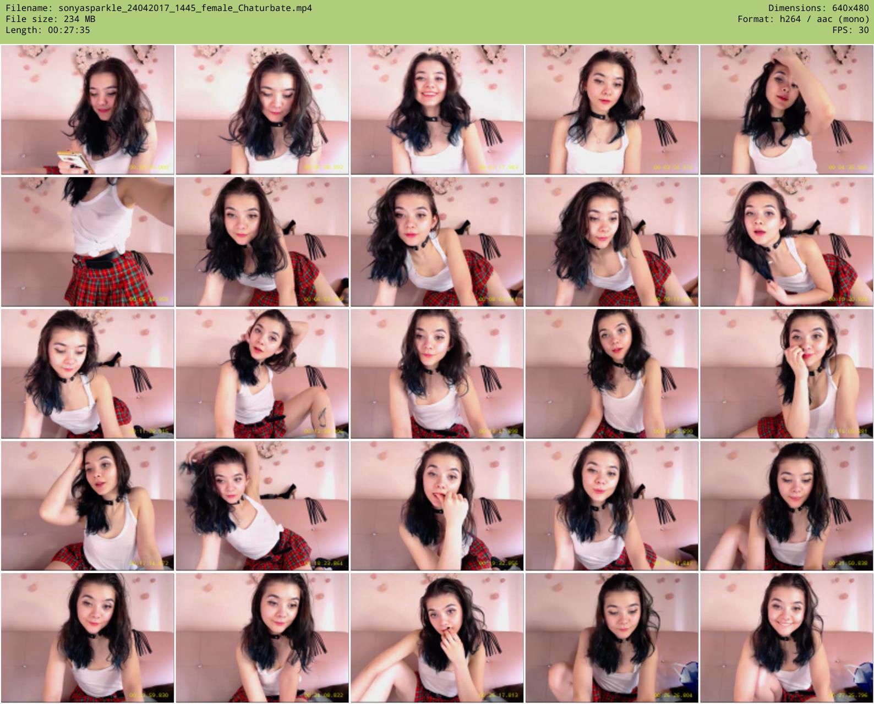Select the top-right thumbnail with the raised arm
874x704 pixels.
tap(786, 110)
